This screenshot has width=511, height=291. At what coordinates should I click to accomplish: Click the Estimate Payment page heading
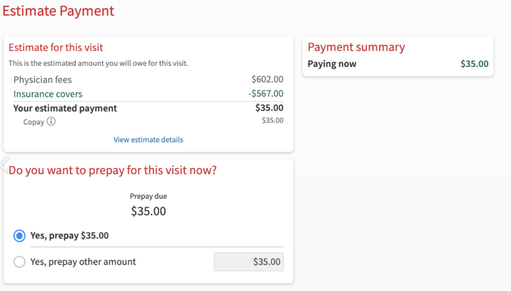click(58, 11)
